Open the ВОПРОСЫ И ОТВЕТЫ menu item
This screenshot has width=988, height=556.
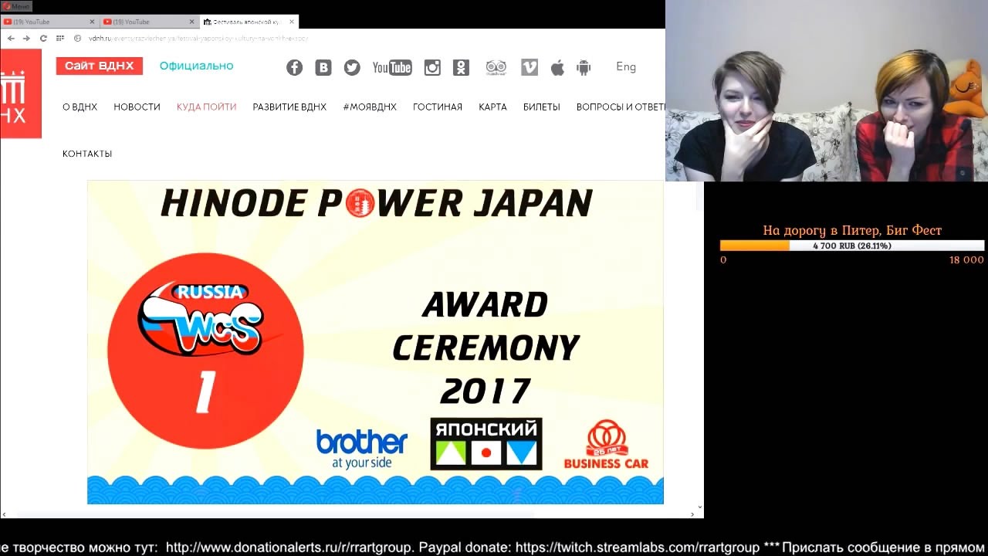(x=621, y=107)
